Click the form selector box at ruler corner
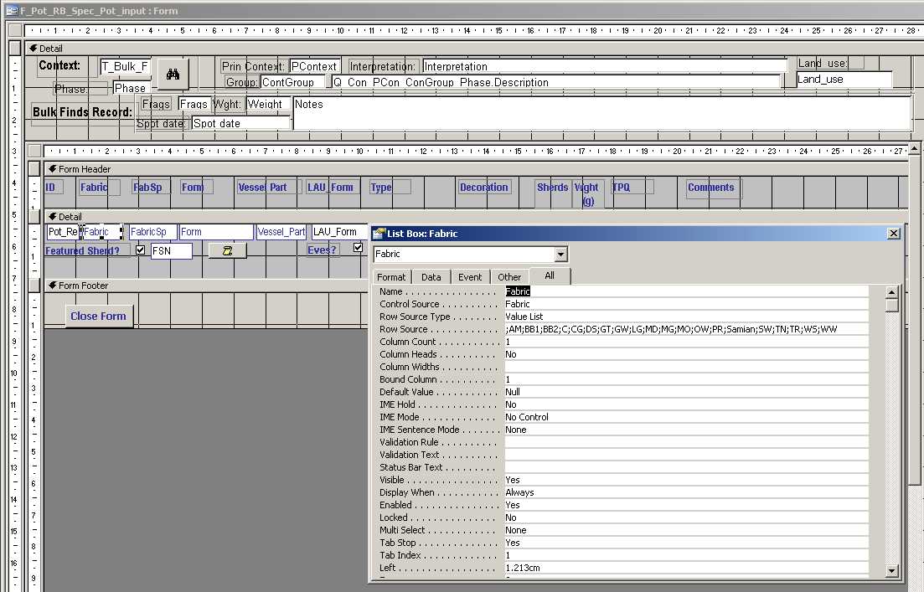Screen dimensions: 924x592 pos(14,31)
